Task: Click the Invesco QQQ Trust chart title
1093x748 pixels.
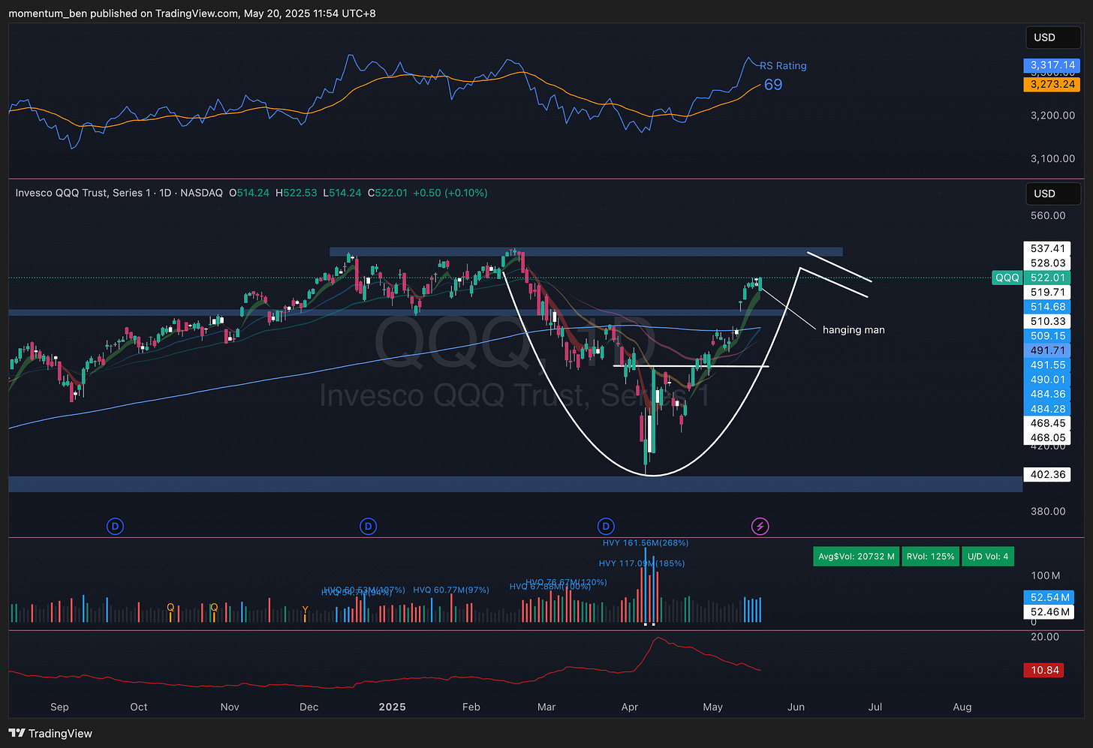Action: [x=119, y=193]
